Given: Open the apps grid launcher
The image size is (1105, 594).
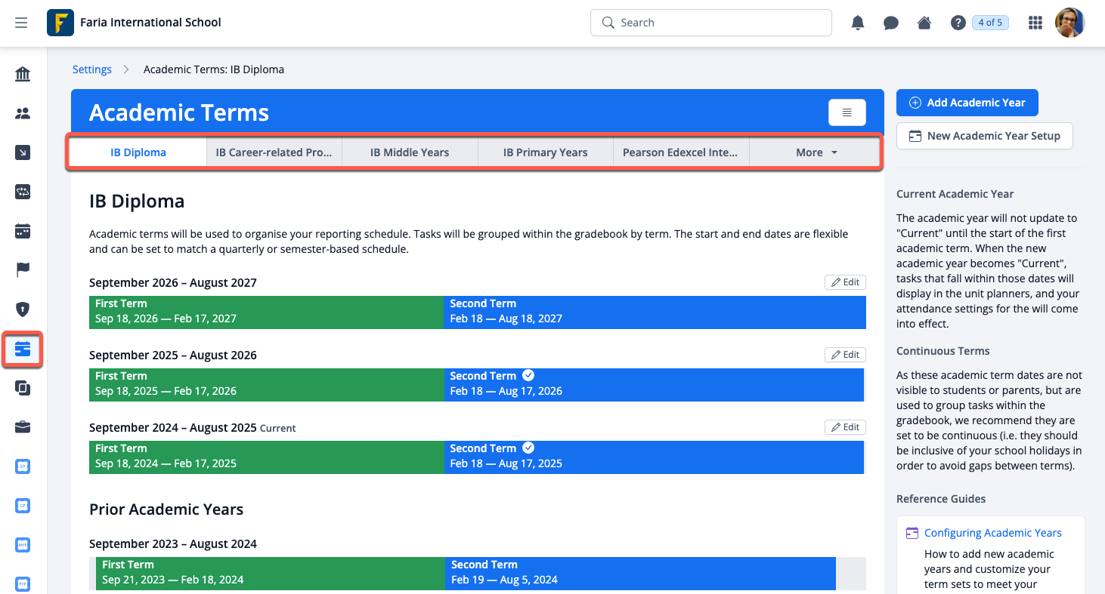Looking at the screenshot, I should point(1035,23).
